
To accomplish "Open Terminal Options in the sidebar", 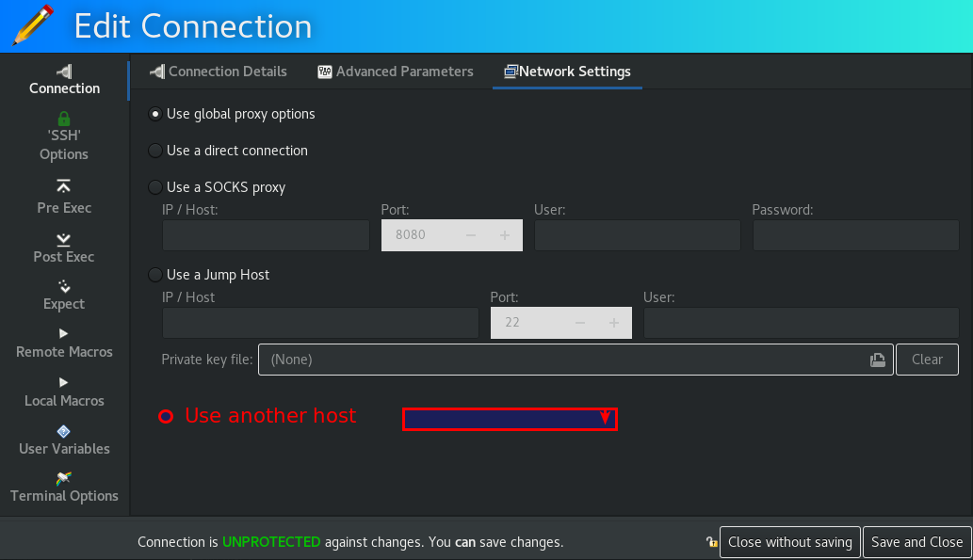I will [x=63, y=487].
